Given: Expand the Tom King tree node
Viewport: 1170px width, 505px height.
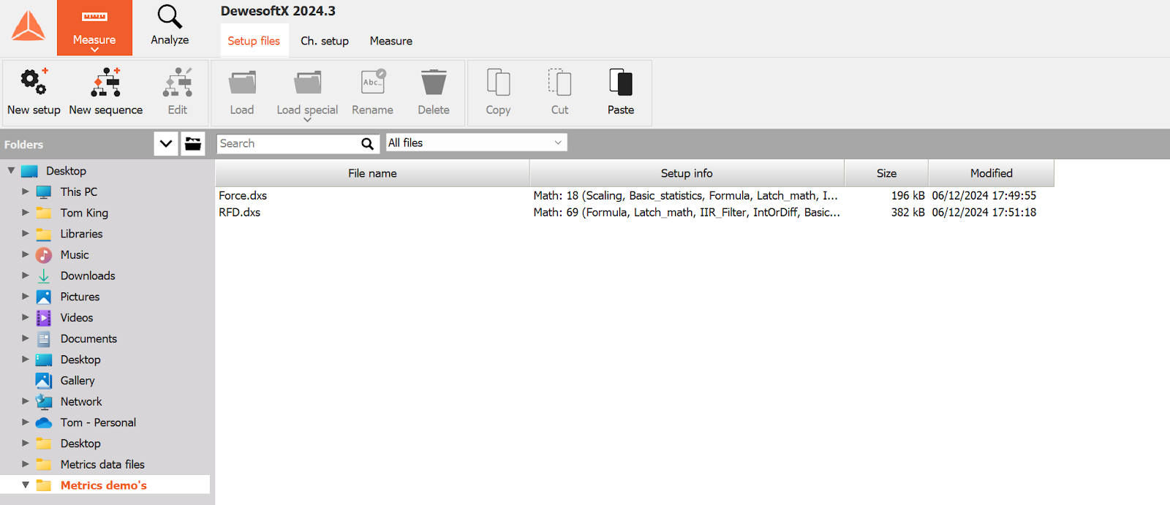Looking at the screenshot, I should click(x=26, y=213).
